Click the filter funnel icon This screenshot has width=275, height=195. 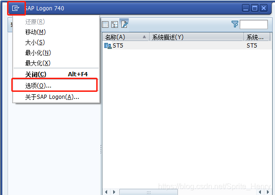point(235,24)
